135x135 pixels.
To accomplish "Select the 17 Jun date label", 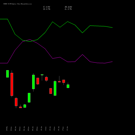I will (63, 129).
